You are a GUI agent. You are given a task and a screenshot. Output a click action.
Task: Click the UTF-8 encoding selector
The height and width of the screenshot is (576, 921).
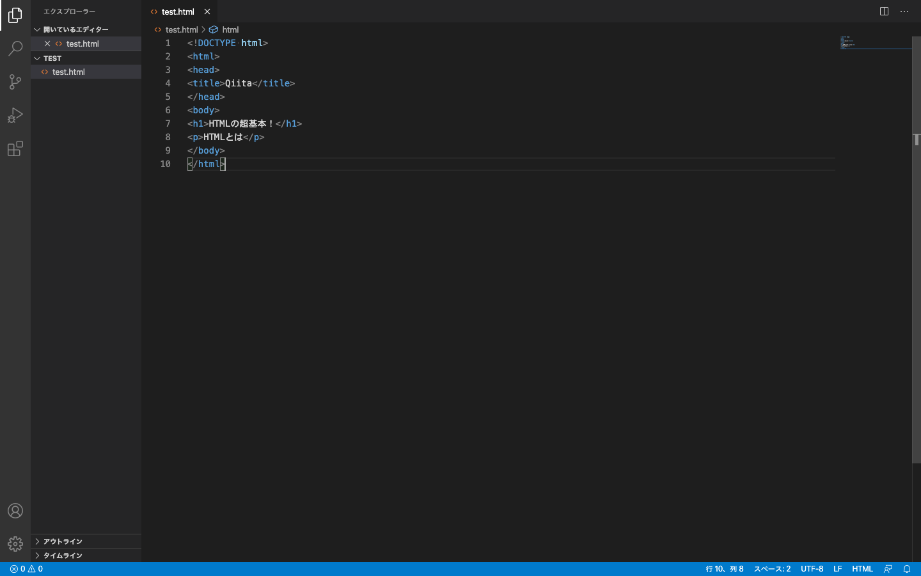(x=812, y=569)
